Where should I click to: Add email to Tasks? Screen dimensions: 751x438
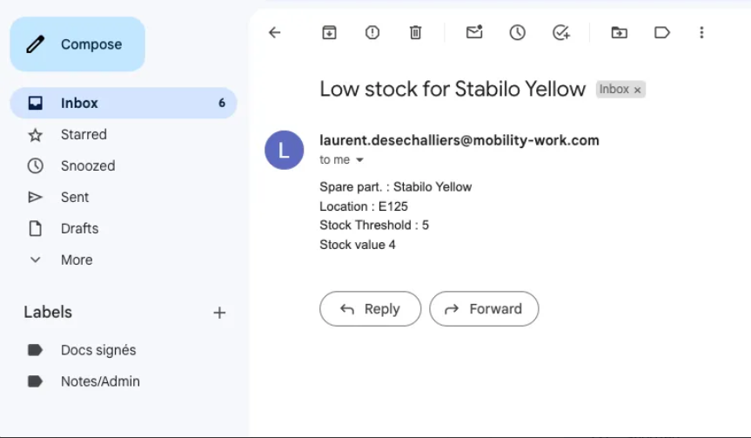561,33
